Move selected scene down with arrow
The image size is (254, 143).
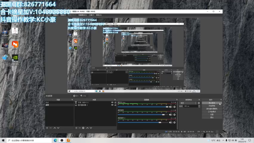58,128
